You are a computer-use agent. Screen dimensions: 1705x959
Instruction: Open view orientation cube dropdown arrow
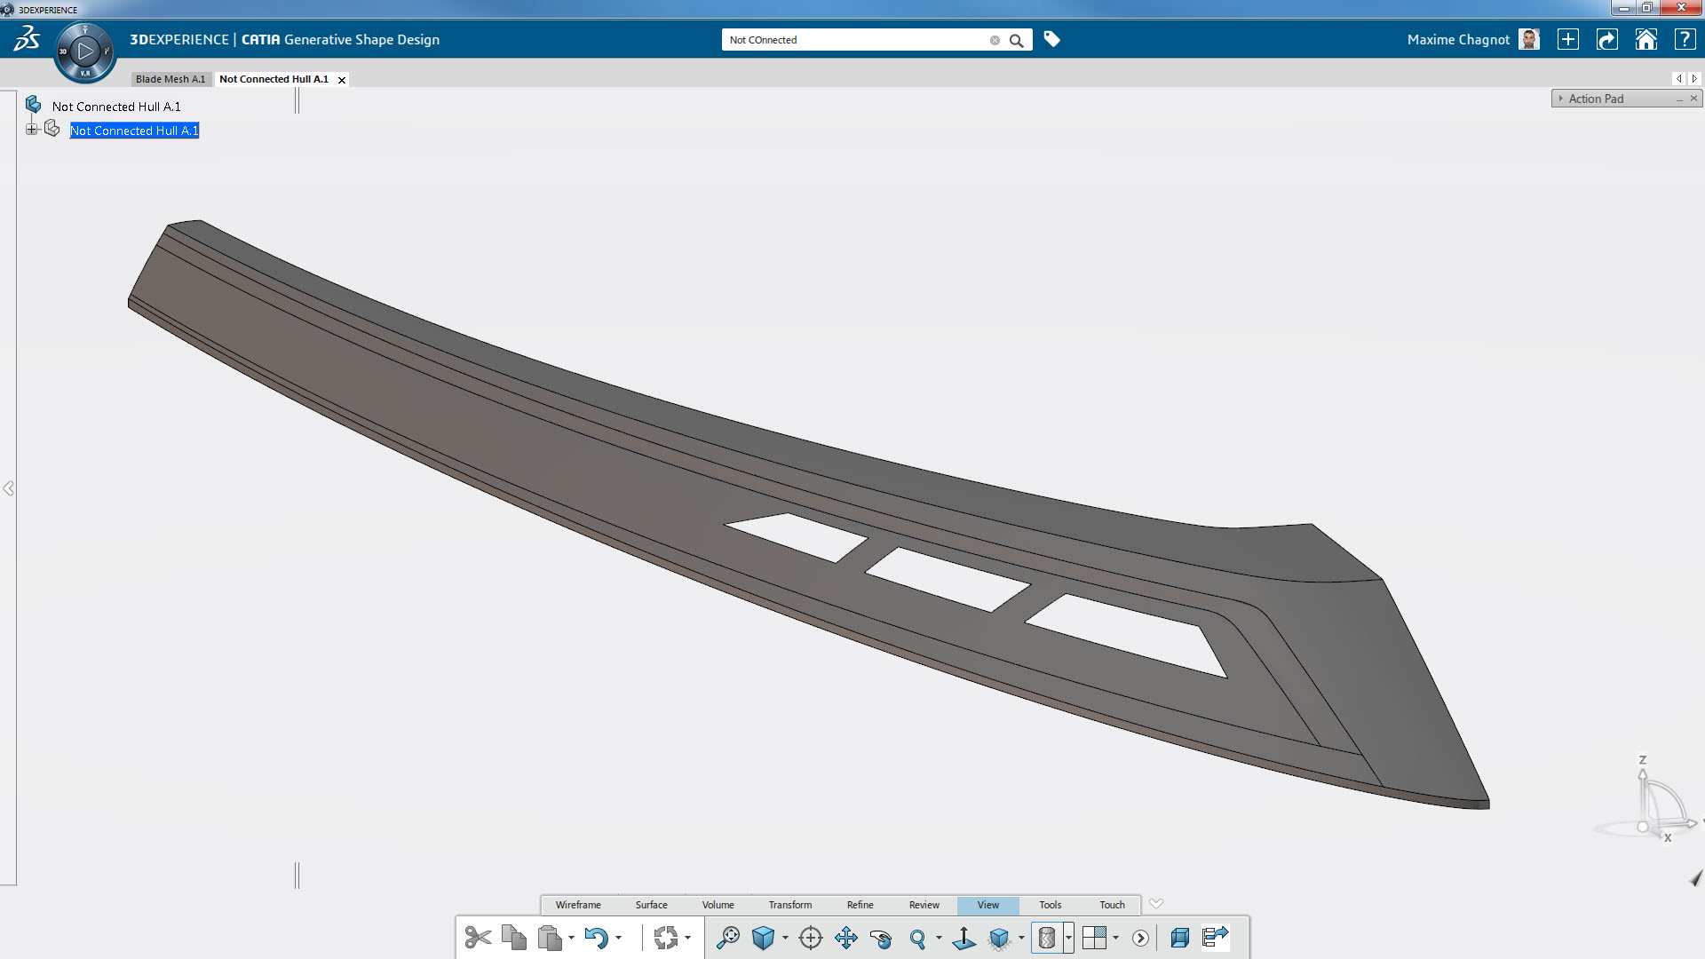[x=785, y=938]
